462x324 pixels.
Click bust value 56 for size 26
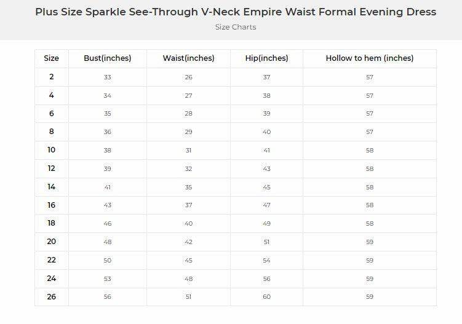pyautogui.click(x=108, y=297)
